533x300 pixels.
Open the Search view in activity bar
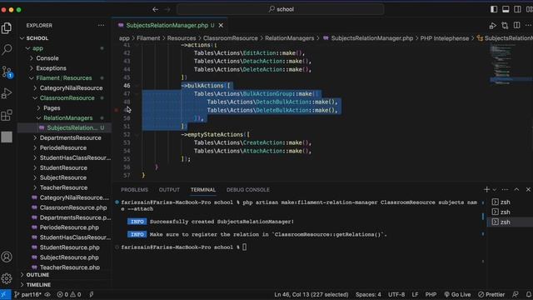click(7, 50)
